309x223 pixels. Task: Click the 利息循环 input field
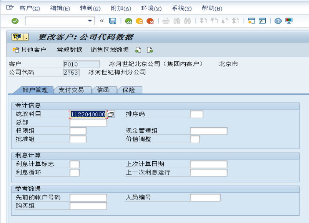point(74,172)
